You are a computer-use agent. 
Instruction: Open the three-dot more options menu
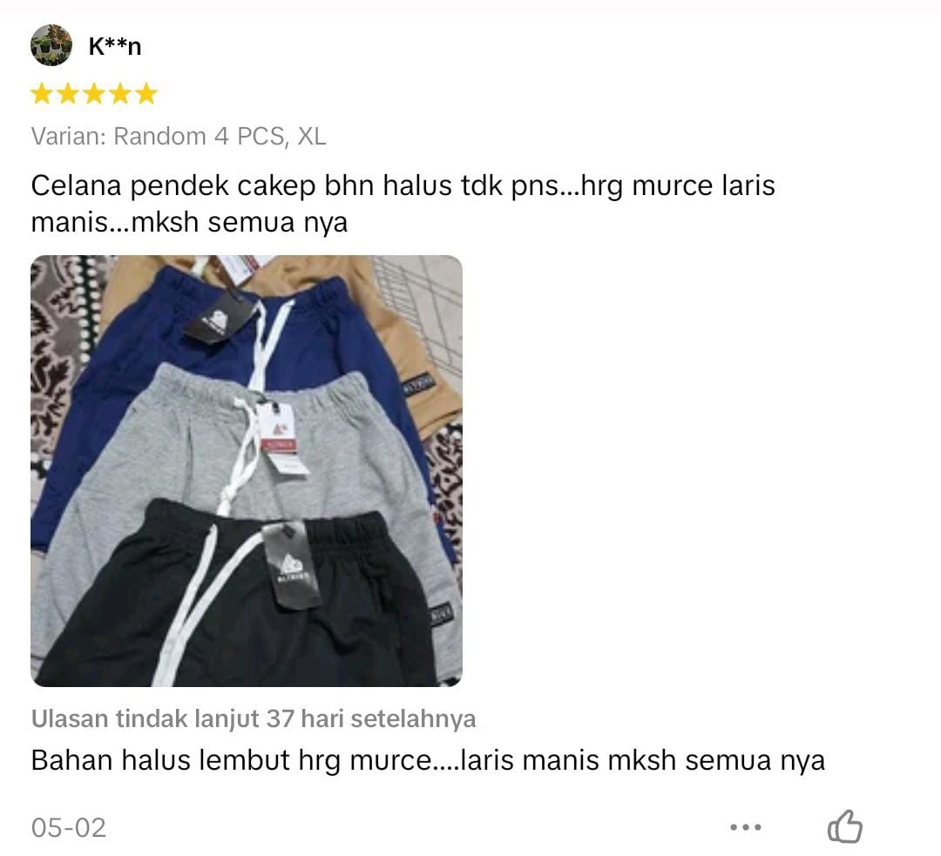click(746, 827)
